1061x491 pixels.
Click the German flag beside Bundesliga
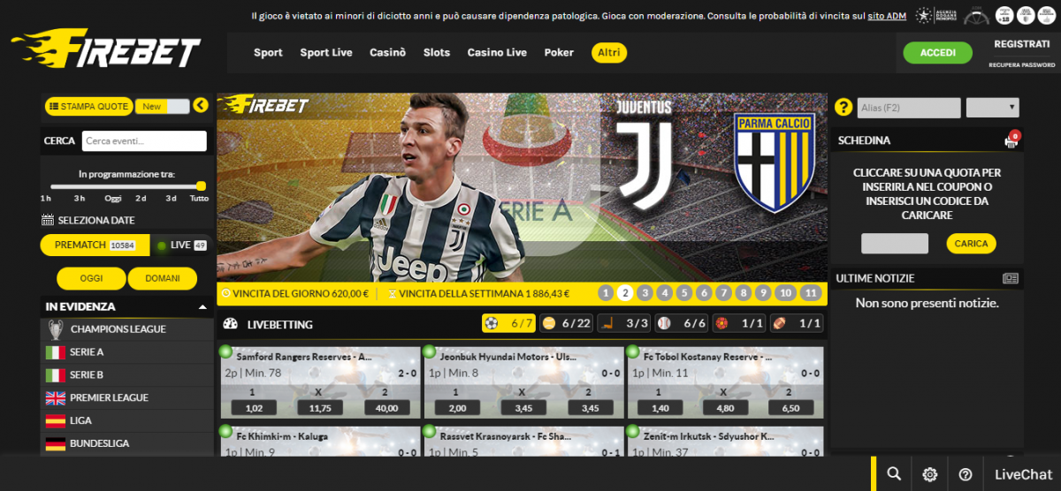(56, 444)
